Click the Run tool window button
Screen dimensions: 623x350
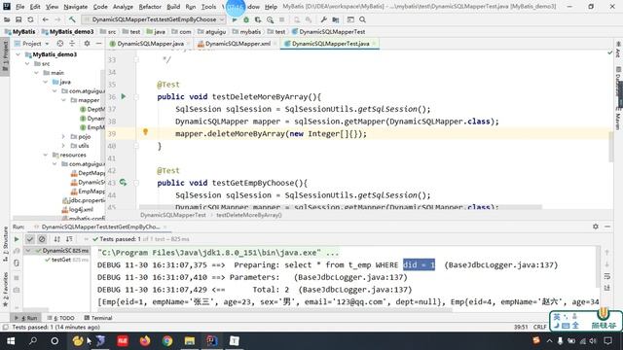25,318
